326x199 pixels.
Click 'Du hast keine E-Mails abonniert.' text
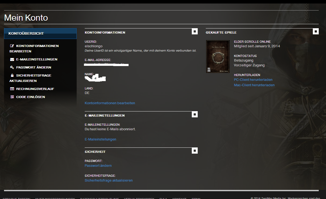click(x=110, y=129)
